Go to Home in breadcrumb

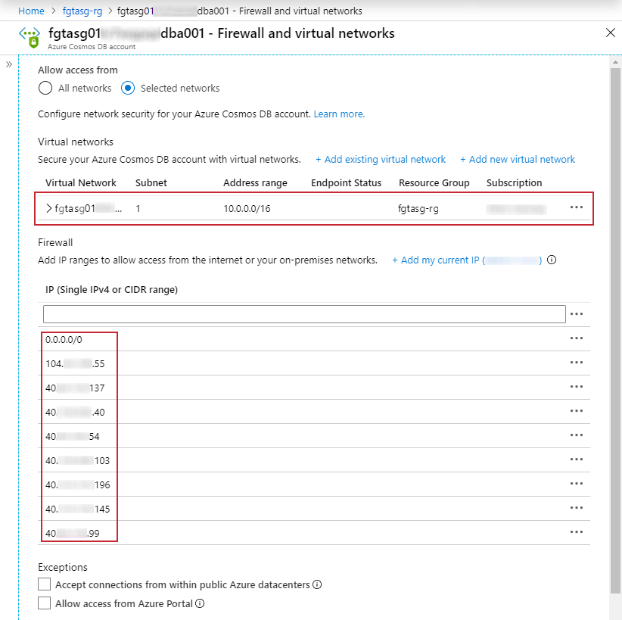point(31,11)
